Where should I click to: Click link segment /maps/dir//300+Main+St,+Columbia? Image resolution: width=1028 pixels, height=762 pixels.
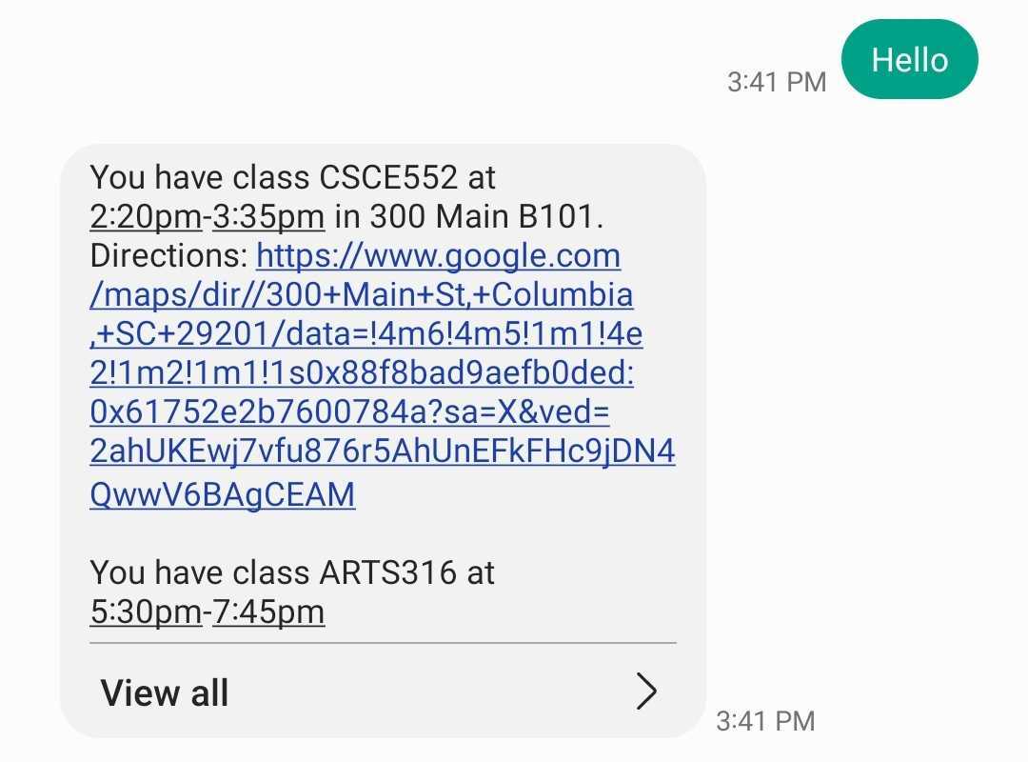(x=362, y=294)
